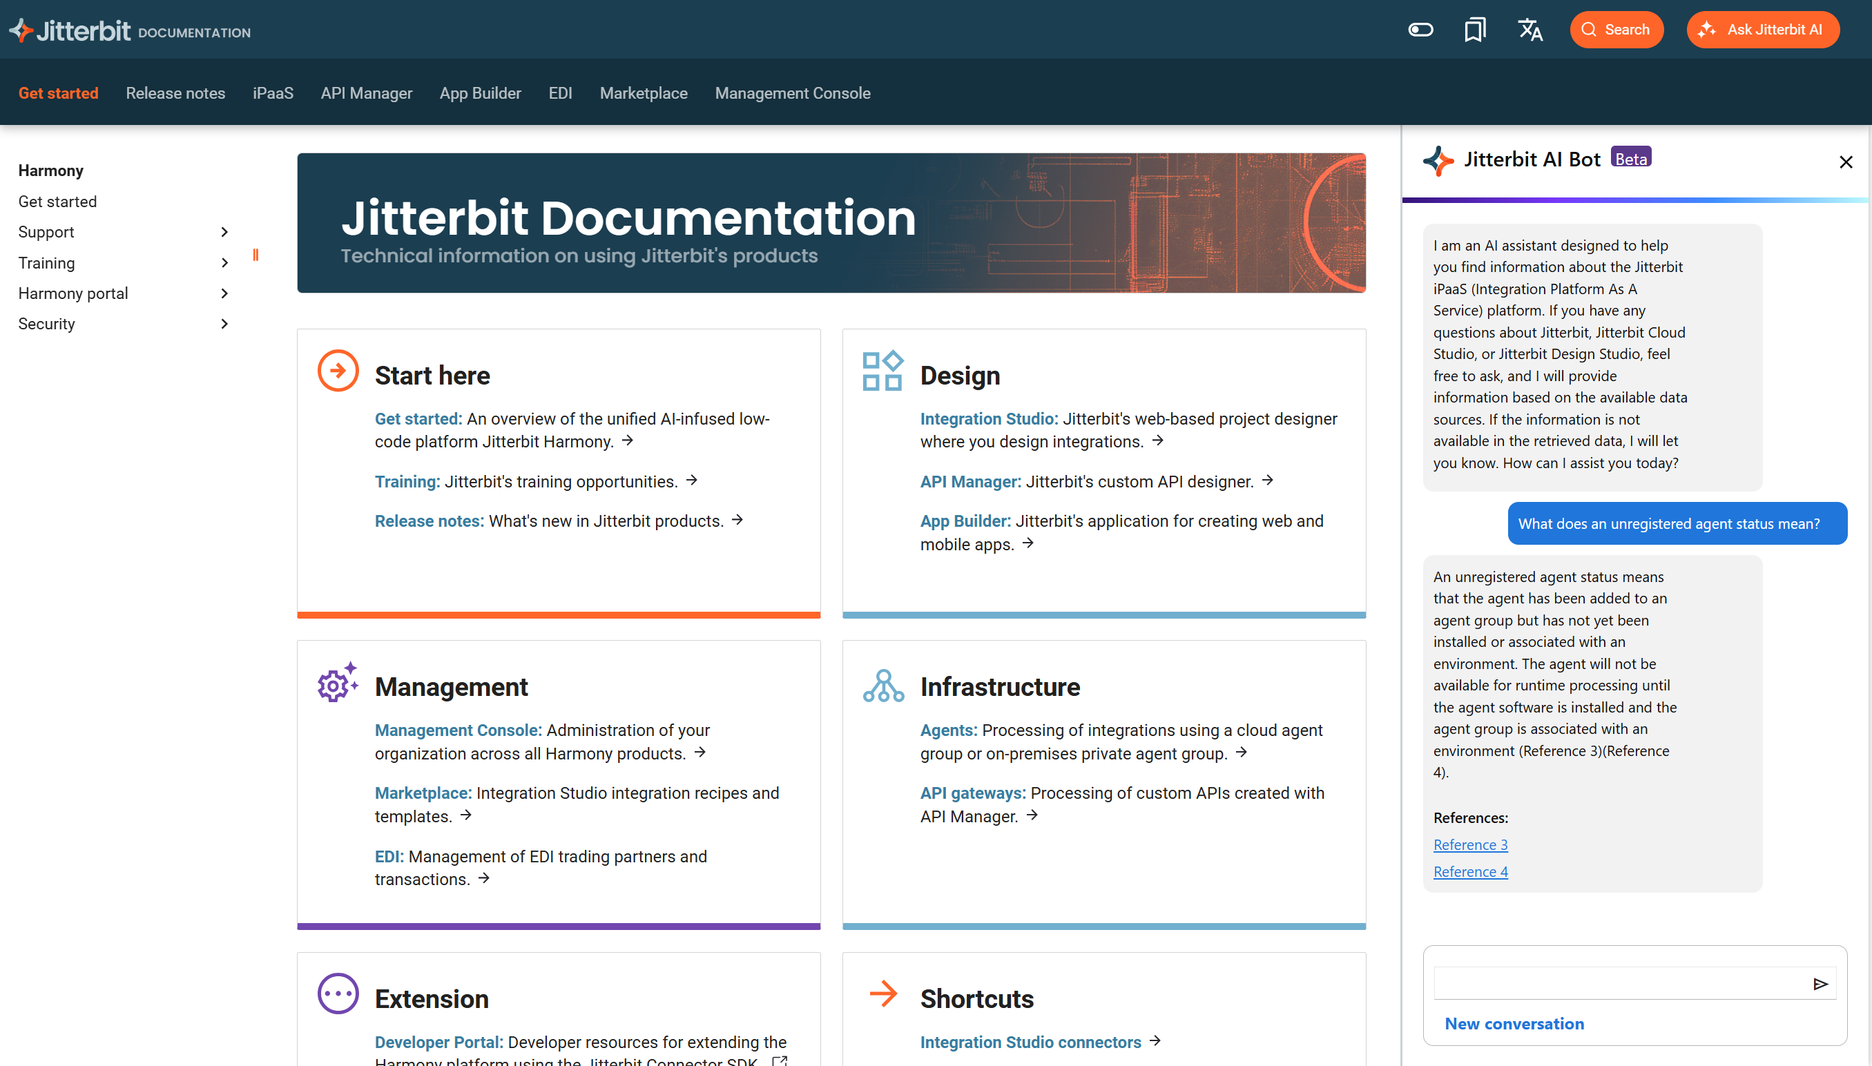The height and width of the screenshot is (1066, 1872).
Task: Toggle the dark mode switch in header
Action: point(1420,30)
